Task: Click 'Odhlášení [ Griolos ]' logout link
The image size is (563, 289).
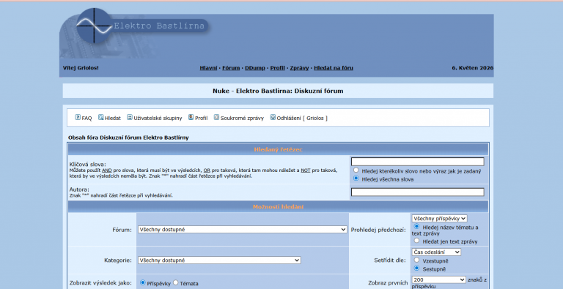Action: click(302, 118)
